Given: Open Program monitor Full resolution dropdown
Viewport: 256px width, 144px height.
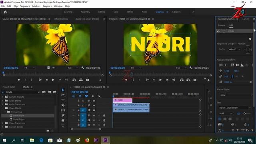Looking at the screenshot, I should click(181, 68).
